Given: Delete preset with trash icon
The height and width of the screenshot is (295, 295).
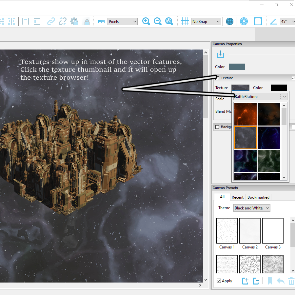Looking at the screenshot, I should [291, 281].
